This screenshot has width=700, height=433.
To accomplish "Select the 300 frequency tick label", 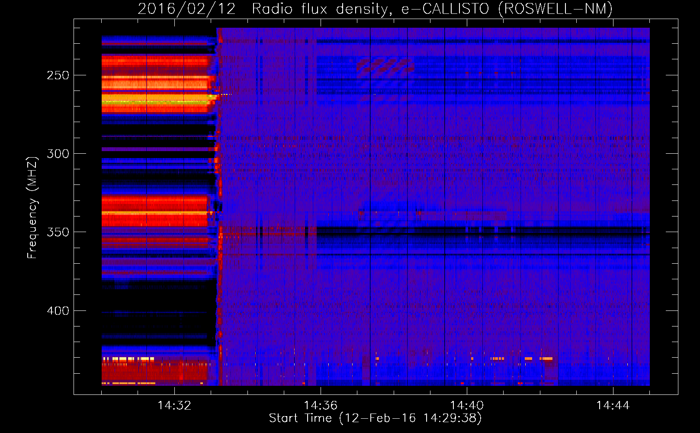I will (58, 154).
